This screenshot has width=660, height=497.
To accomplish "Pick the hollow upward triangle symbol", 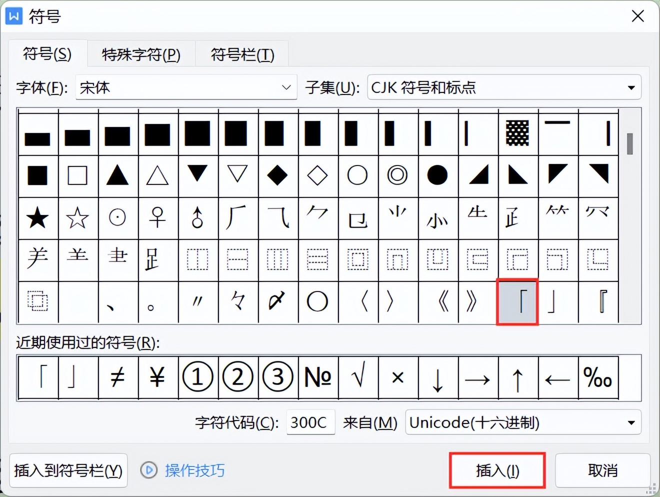I will tap(157, 175).
